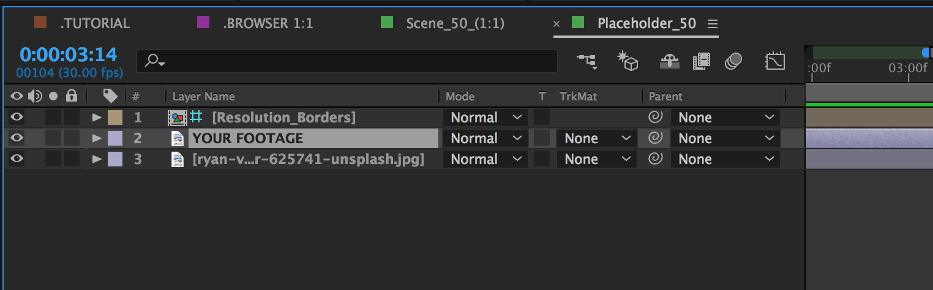Open the Mode dropdown for YOUR FOOTAGE

[485, 138]
